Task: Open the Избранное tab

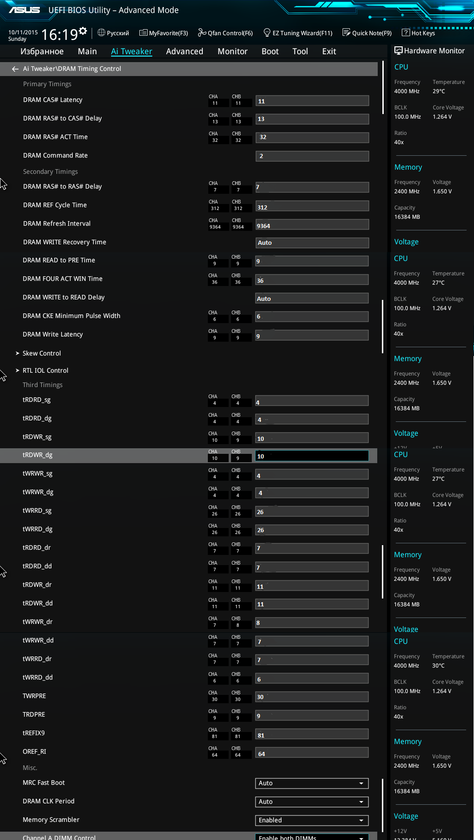Action: pos(42,51)
